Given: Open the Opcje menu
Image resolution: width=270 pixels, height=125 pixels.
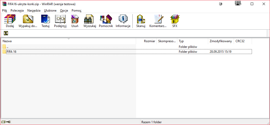Looking at the screenshot, I should [x=64, y=11].
